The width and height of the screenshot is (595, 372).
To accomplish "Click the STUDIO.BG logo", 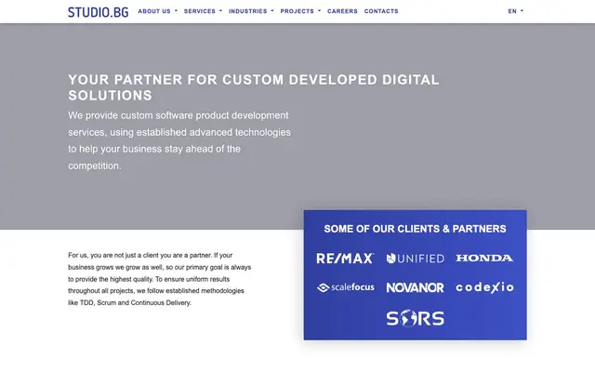I will pyautogui.click(x=98, y=12).
